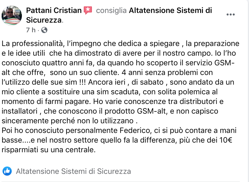Click Altatensione Sistemi di Sicurezza beside like icon
The image size is (249, 182).
(x=74, y=171)
